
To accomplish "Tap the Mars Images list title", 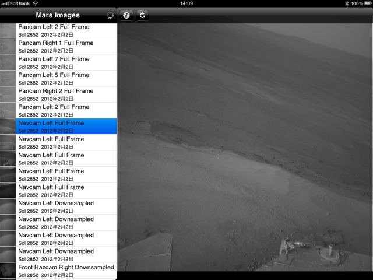I will pos(58,15).
